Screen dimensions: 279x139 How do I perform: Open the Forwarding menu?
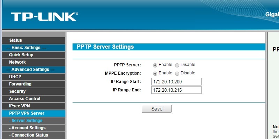(33, 84)
